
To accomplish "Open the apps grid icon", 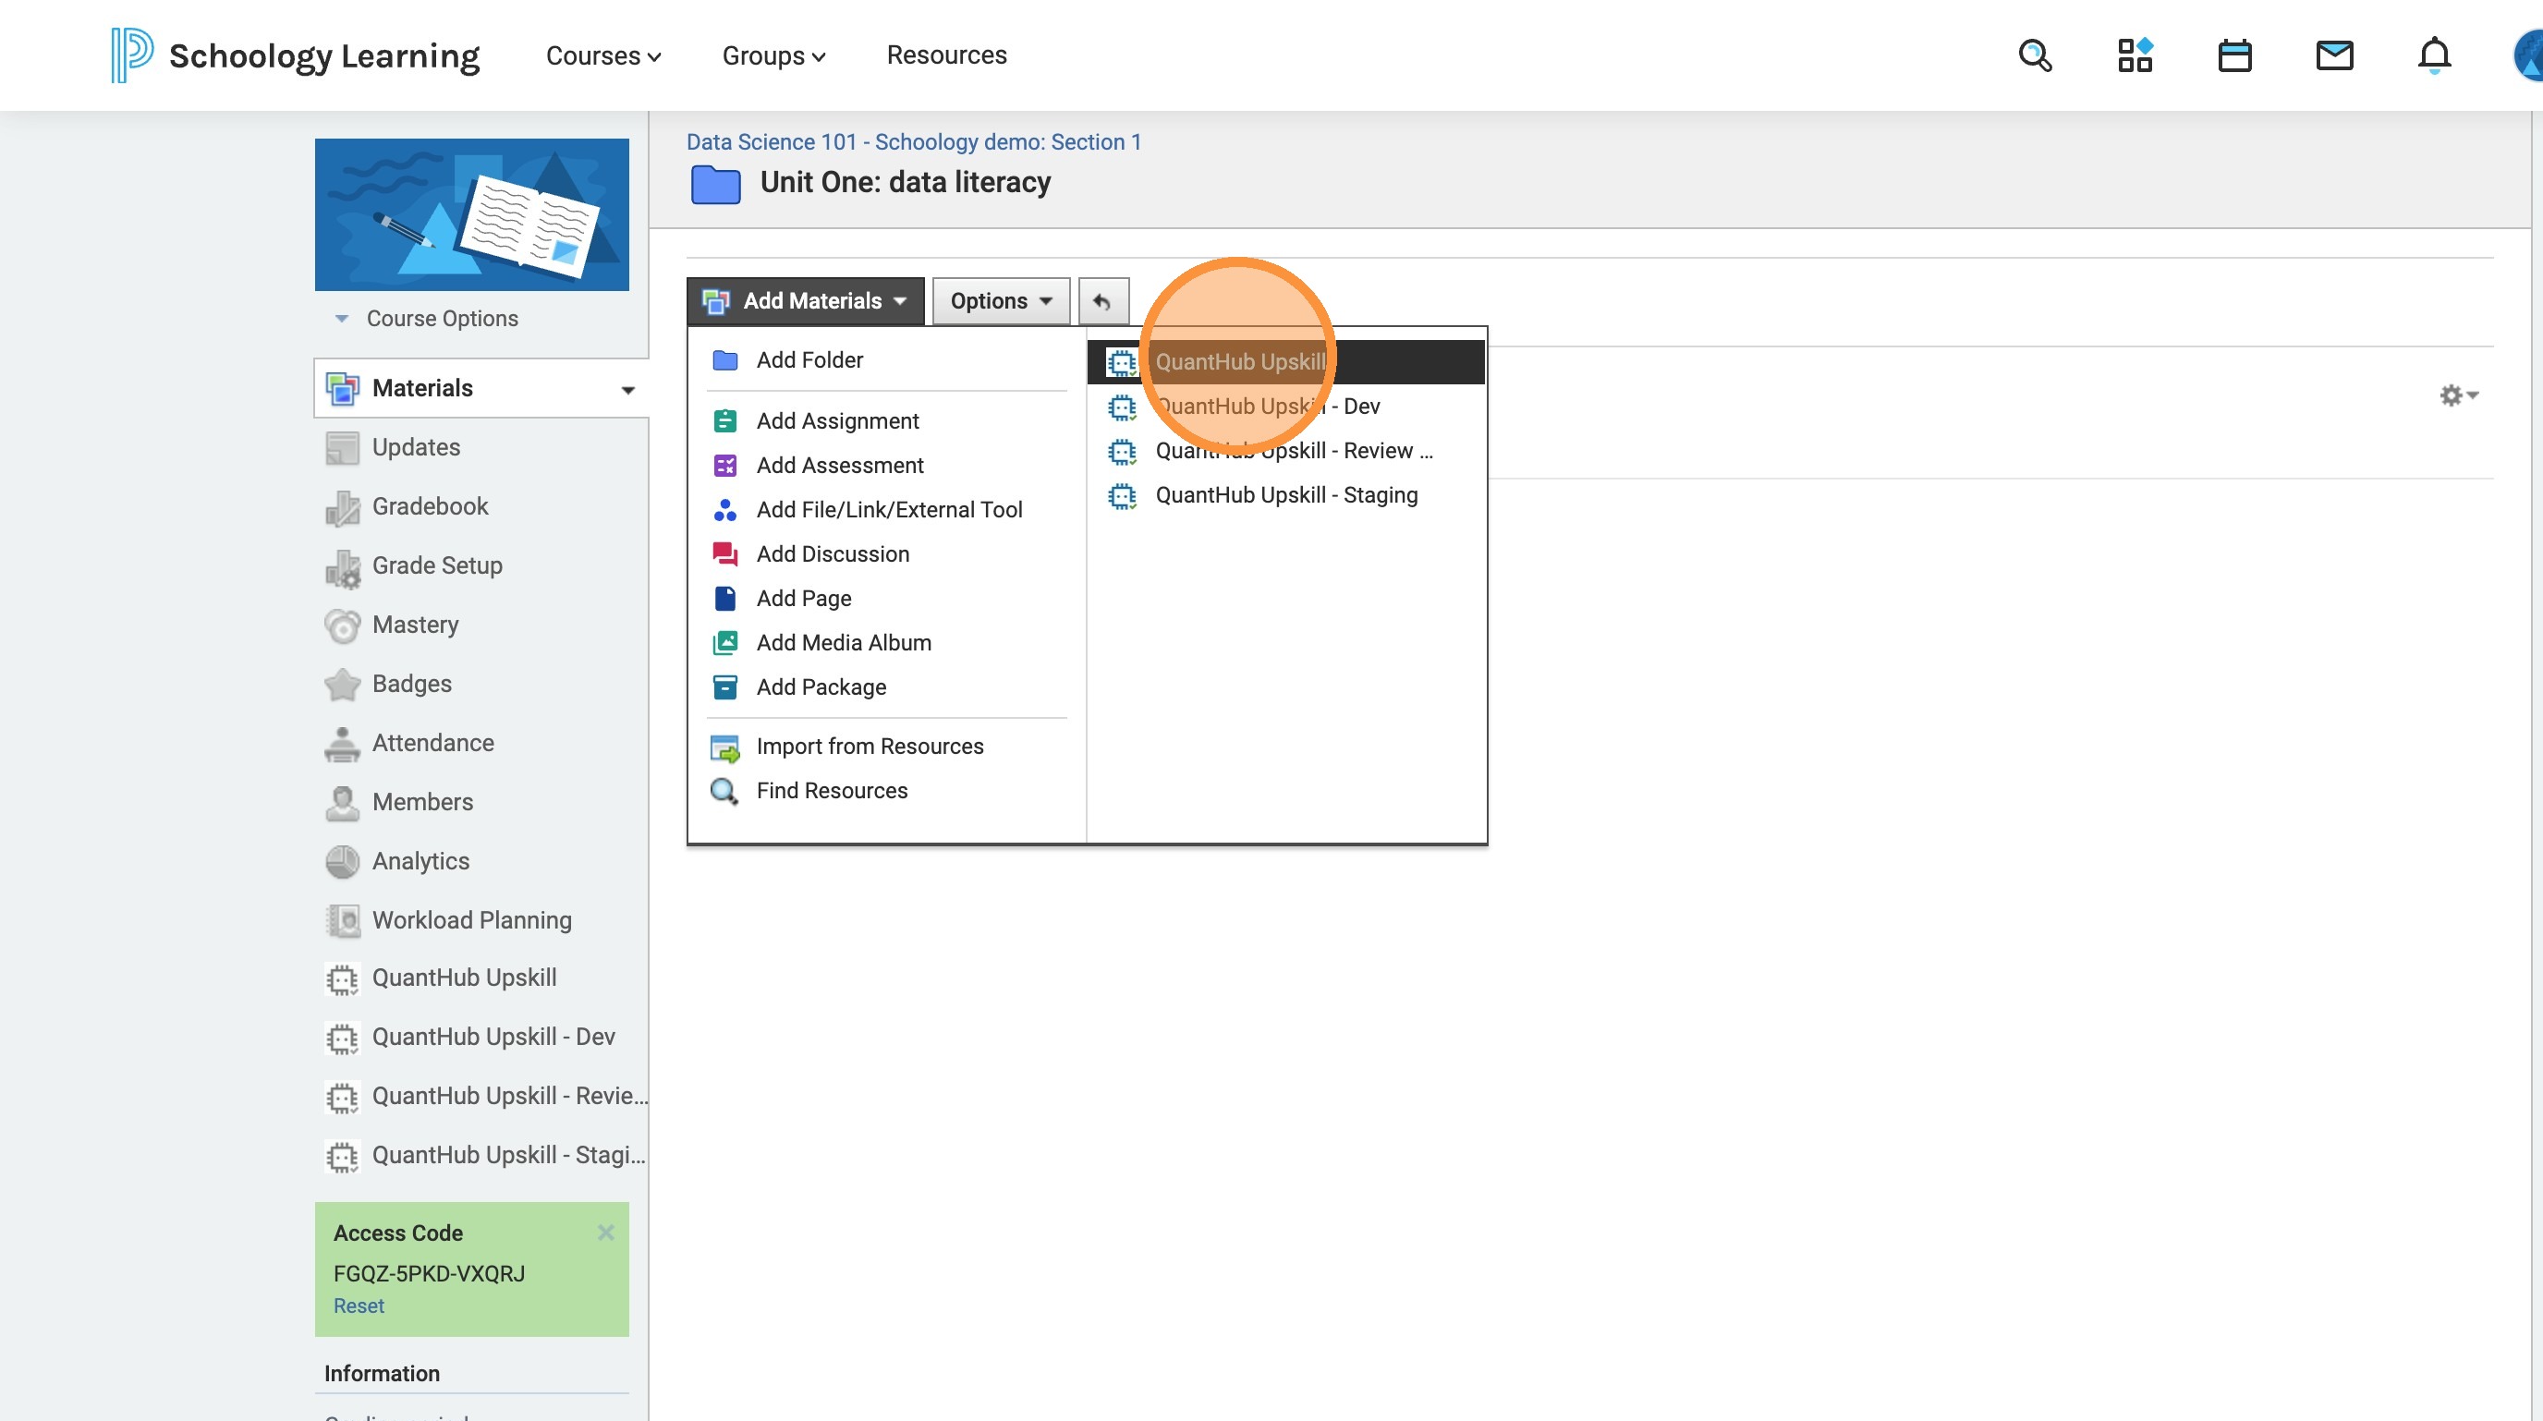I will (x=2135, y=55).
